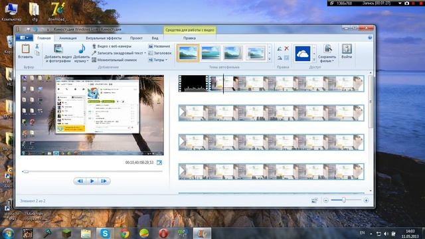Switch to the Анимация tab
The image size is (425, 239).
(68, 39)
